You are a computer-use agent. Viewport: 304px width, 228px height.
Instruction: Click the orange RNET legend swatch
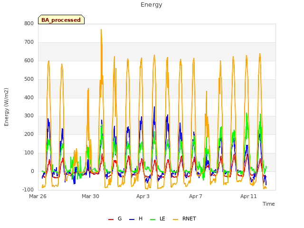coord(175,219)
